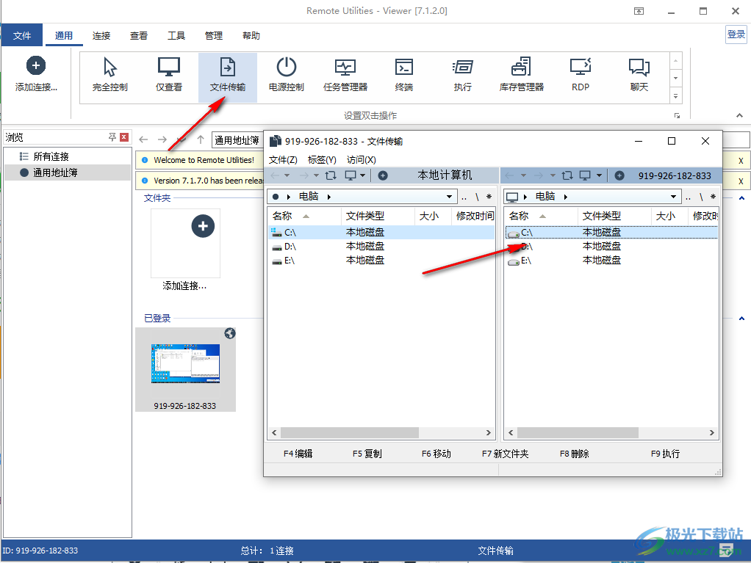751x563 pixels.
Task: Select E:\ drive in the remote pane
Action: 611,261
